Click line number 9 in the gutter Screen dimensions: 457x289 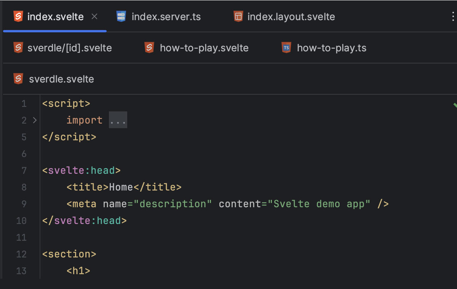pyautogui.click(x=24, y=204)
